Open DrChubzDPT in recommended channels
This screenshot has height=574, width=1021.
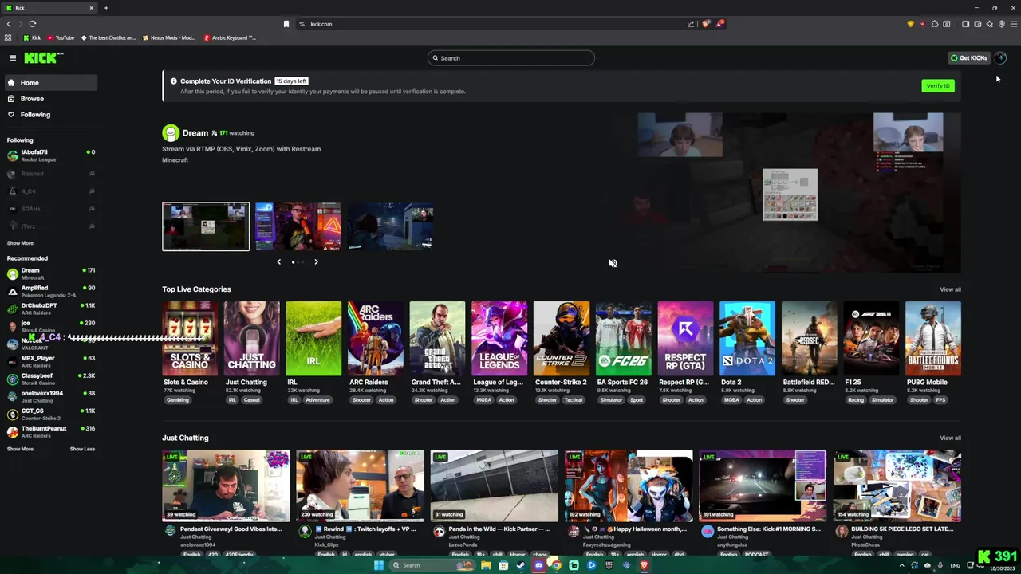50,309
